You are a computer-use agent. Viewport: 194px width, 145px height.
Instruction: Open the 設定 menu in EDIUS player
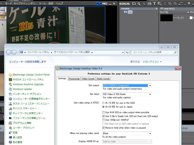(x=51, y=4)
